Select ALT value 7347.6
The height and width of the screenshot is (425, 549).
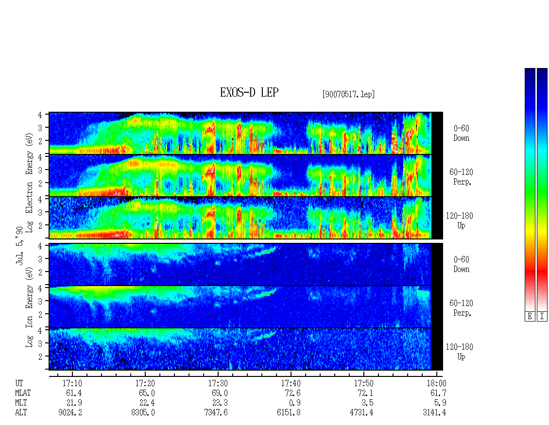216,413
